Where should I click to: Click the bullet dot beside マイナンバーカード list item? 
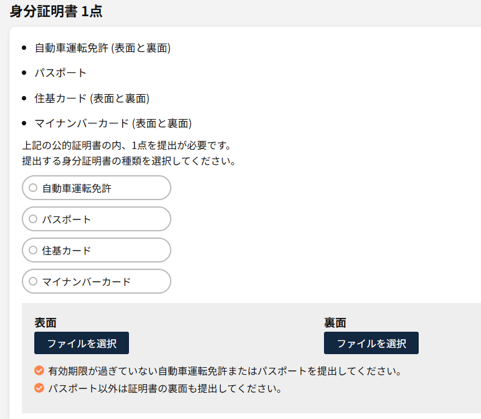click(x=24, y=123)
